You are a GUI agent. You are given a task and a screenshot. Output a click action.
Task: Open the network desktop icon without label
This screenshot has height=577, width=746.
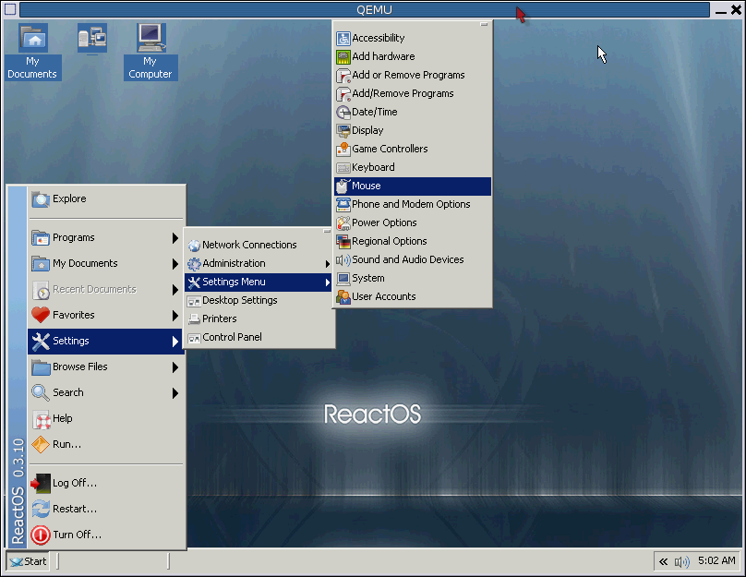92,39
